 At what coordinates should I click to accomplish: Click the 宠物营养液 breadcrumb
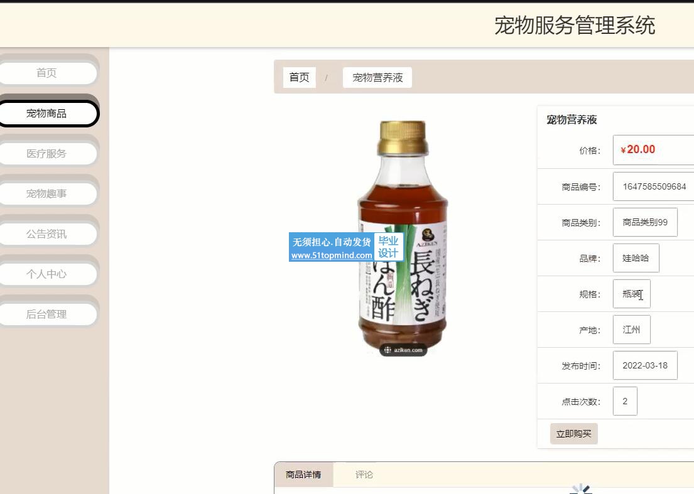click(377, 77)
